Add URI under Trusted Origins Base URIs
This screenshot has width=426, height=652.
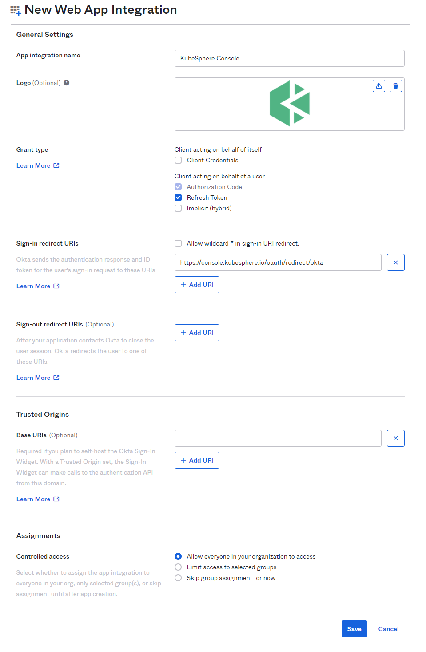pos(197,460)
